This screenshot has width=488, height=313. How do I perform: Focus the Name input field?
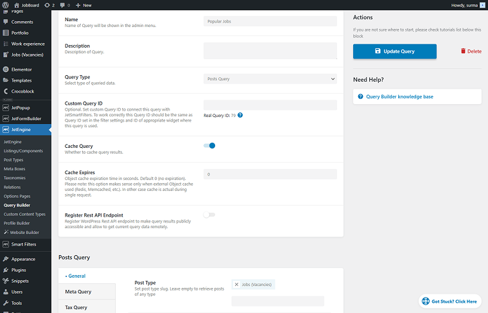tap(270, 21)
